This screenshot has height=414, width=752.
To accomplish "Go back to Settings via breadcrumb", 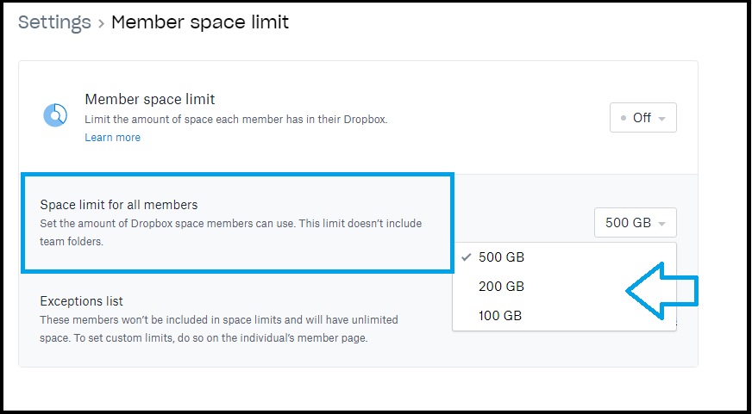I will (54, 22).
